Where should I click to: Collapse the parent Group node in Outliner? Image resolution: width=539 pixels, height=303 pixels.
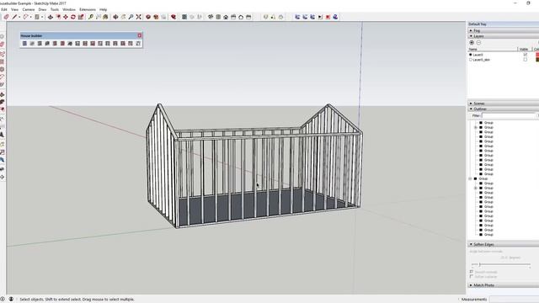click(470, 178)
